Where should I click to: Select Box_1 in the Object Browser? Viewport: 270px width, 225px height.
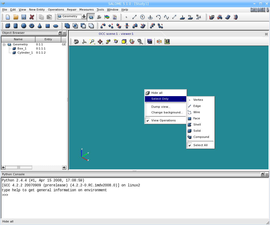click(x=22, y=48)
